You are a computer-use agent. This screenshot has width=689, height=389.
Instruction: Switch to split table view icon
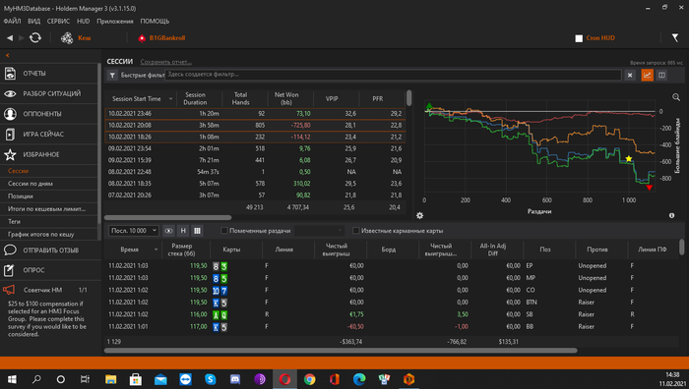click(661, 75)
